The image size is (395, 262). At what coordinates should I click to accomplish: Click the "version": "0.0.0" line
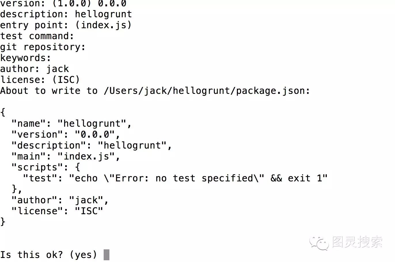66,134
